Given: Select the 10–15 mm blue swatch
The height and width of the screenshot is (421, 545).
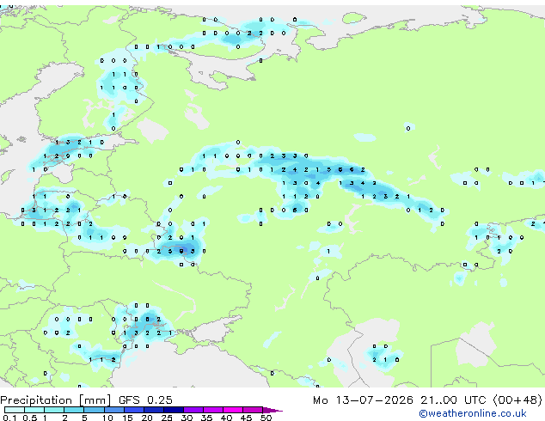Looking at the screenshot, I should click(x=113, y=410).
